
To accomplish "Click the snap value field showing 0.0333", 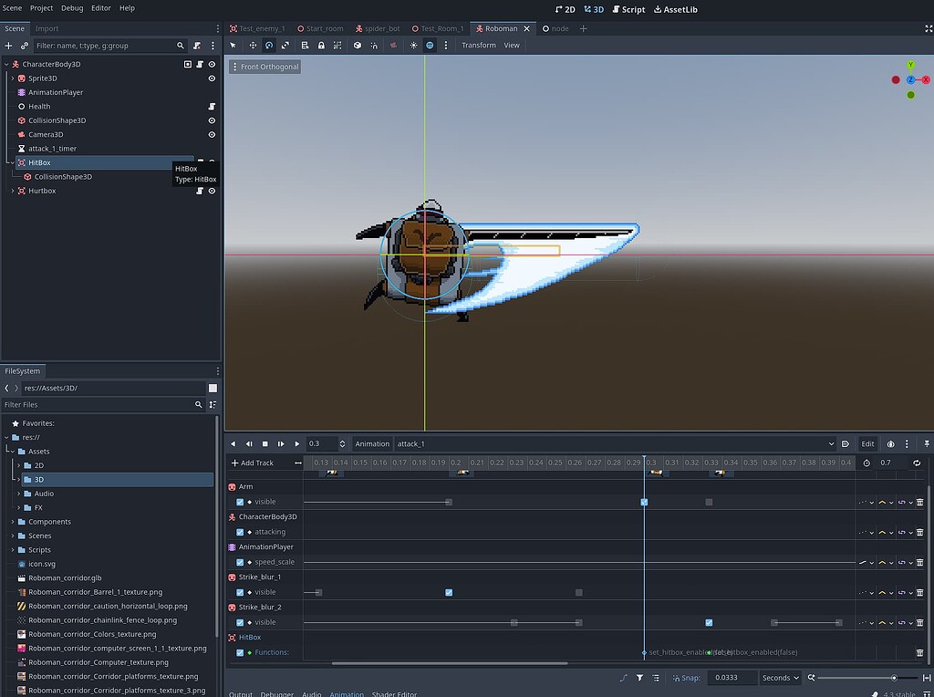I will (734, 677).
